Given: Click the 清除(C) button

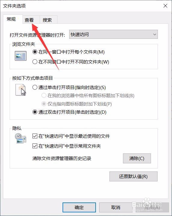Looking at the screenshot, I should tap(137, 159).
